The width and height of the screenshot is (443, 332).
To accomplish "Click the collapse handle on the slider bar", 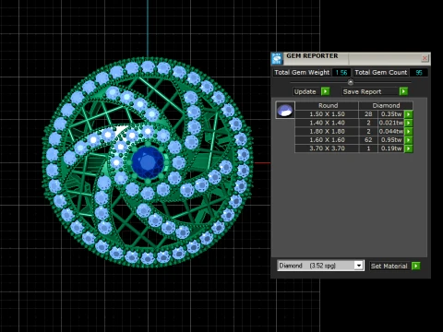I will [351, 82].
